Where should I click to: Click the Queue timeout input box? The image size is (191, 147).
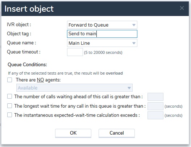[x=75, y=52]
